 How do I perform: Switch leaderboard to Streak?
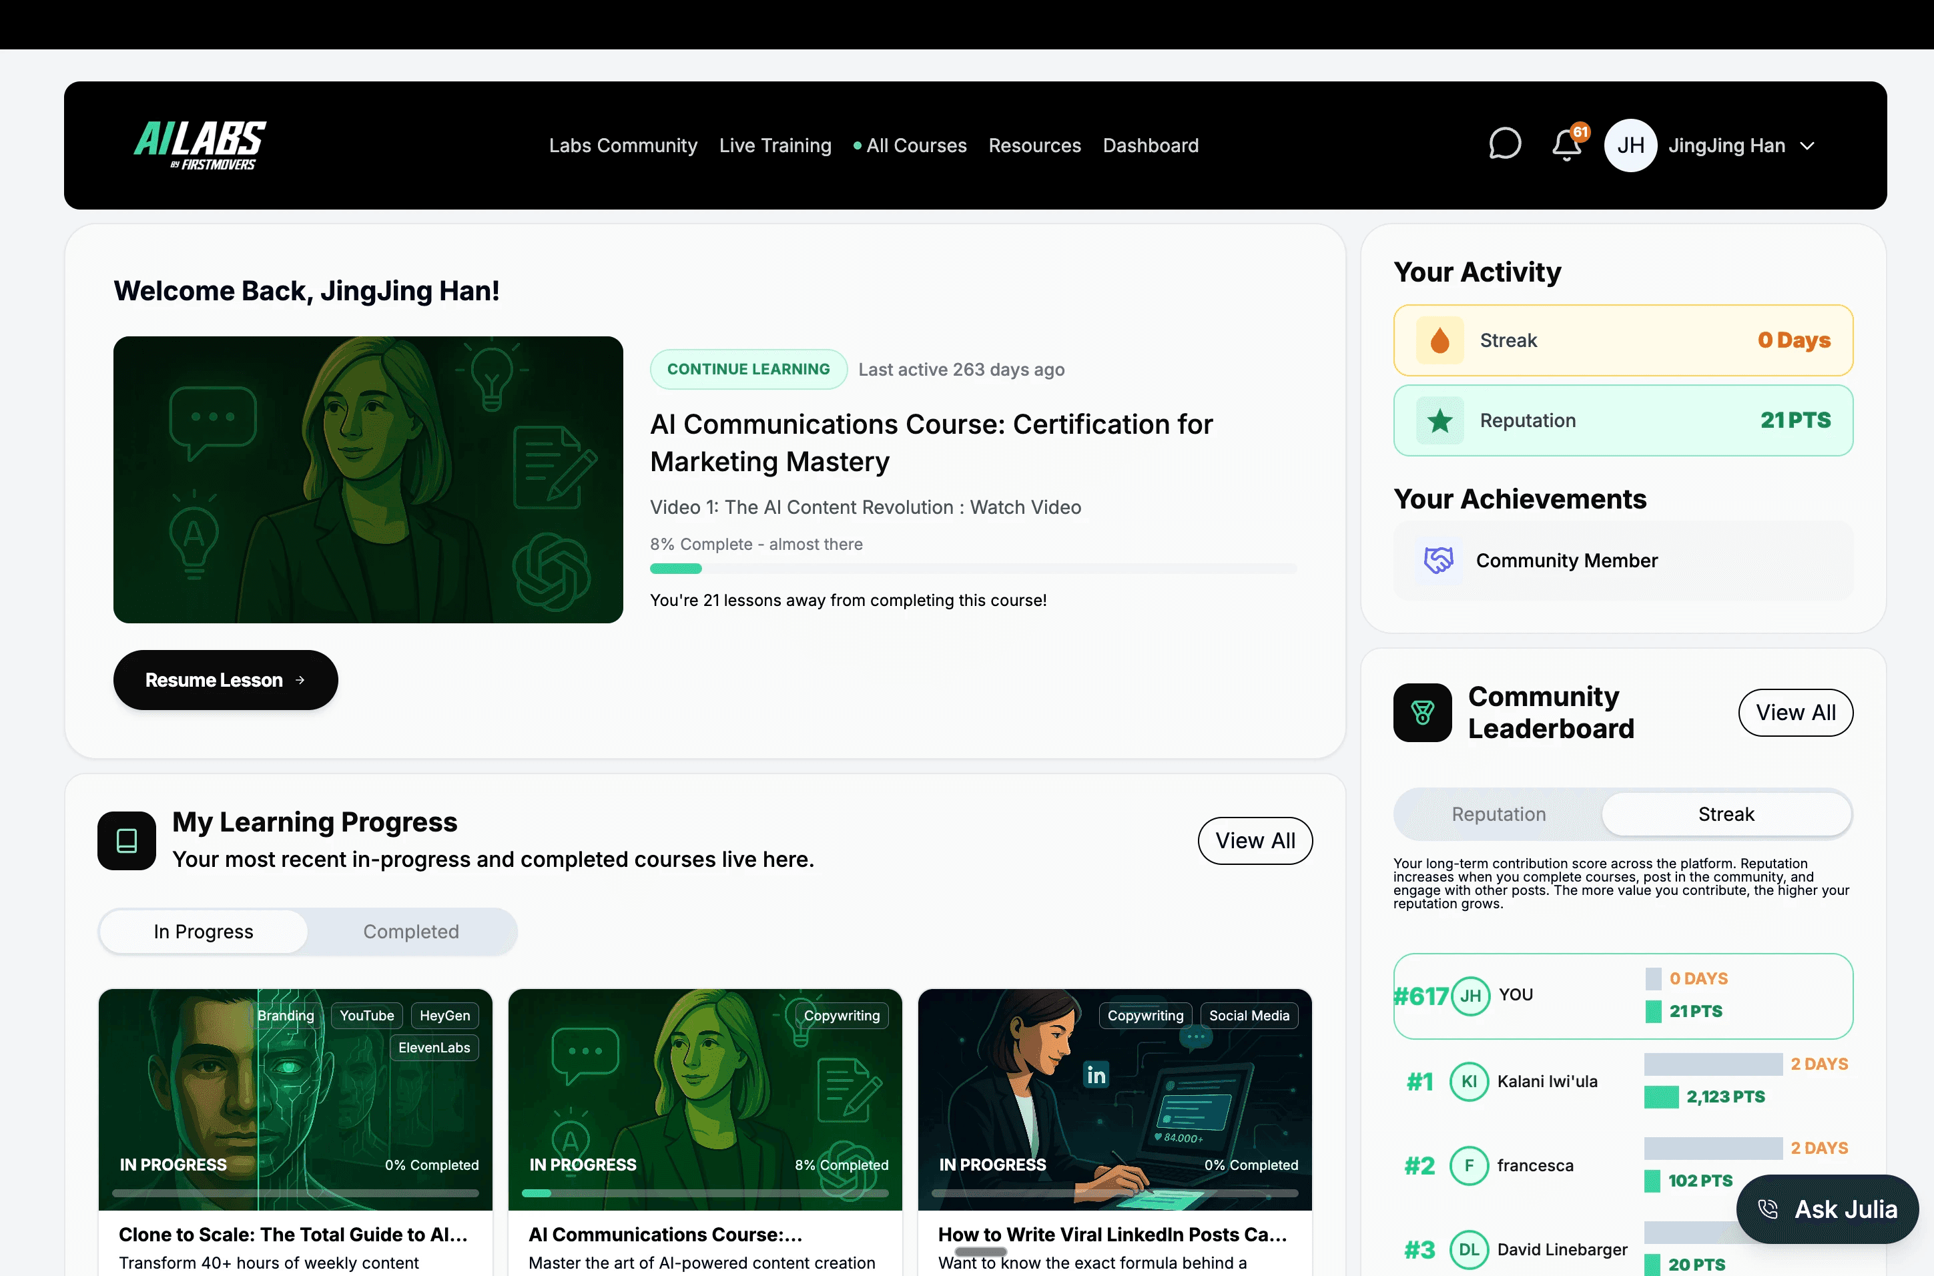click(x=1725, y=814)
